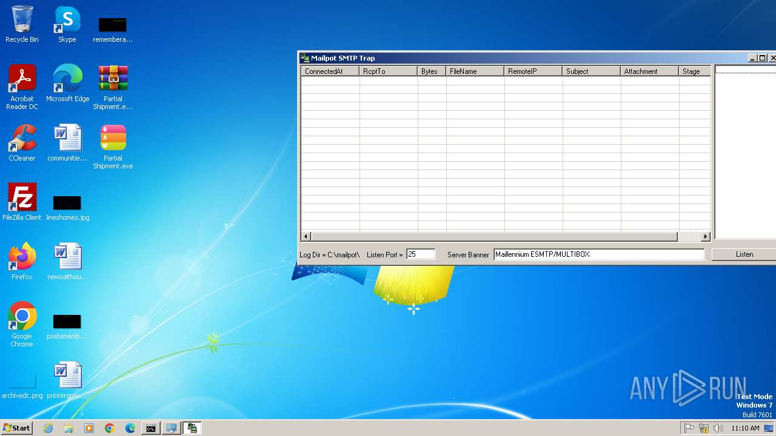The width and height of the screenshot is (776, 436).
Task: Select the remembera... blacked-out desktop file
Action: pyautogui.click(x=113, y=29)
